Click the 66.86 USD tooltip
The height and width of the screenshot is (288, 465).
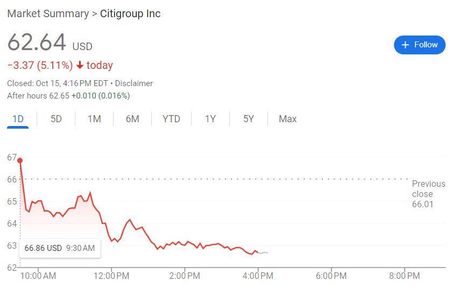[59, 248]
